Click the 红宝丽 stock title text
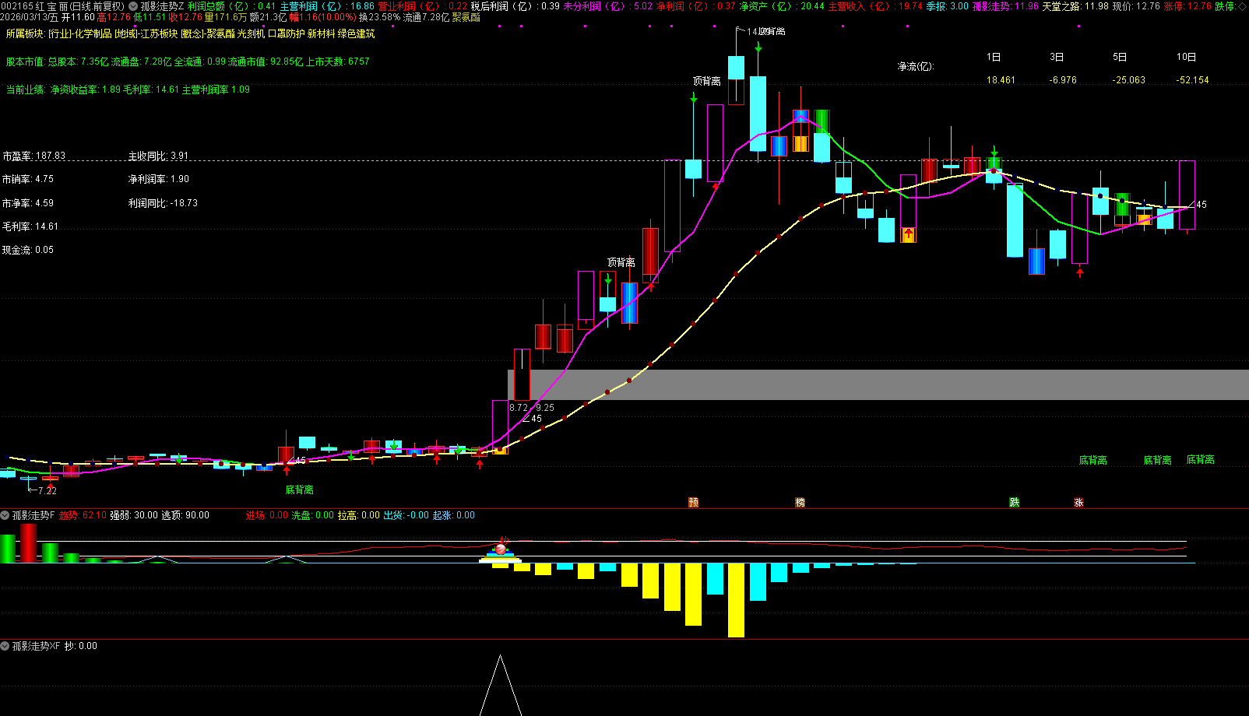This screenshot has height=716, width=1249. [x=51, y=6]
